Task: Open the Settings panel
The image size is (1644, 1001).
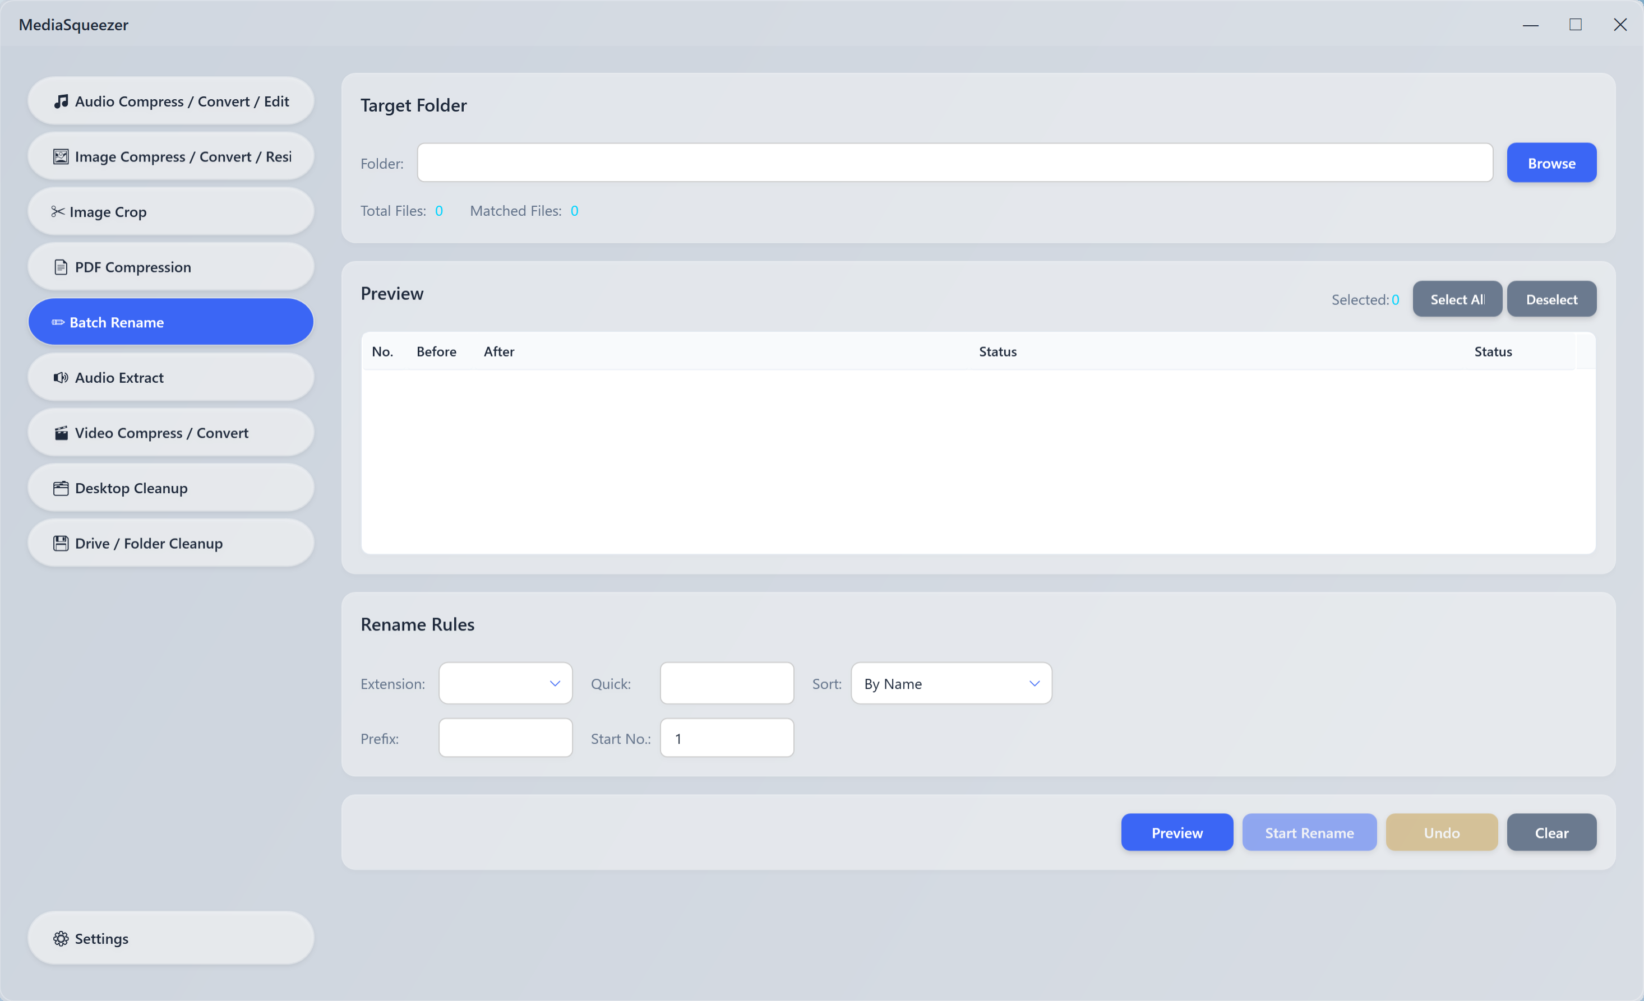Action: (x=170, y=938)
